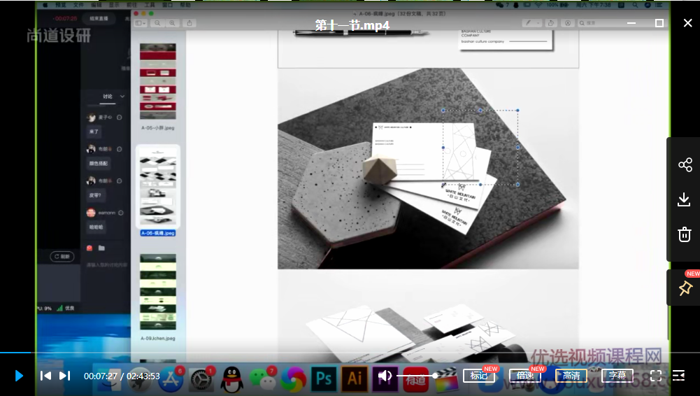
Task: Pin the player window on top
Action: point(685,288)
